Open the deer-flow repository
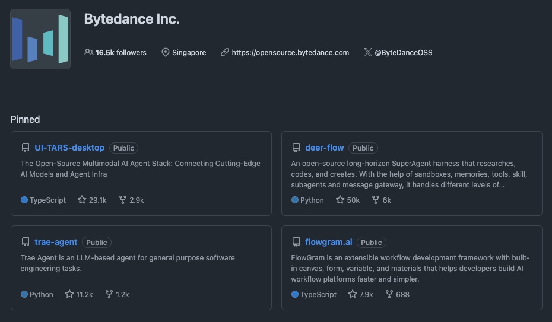This screenshot has height=322, width=552. point(324,148)
